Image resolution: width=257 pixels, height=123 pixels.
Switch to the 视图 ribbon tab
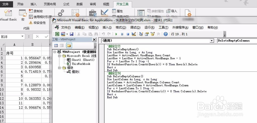(x=106, y=4)
